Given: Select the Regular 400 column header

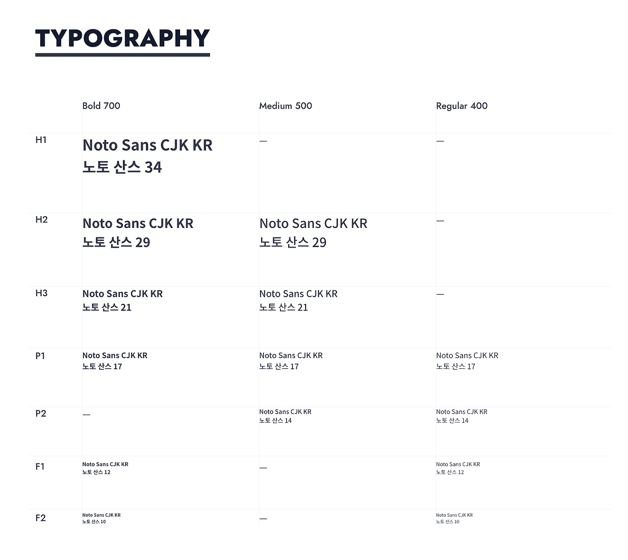Looking at the screenshot, I should 462,106.
